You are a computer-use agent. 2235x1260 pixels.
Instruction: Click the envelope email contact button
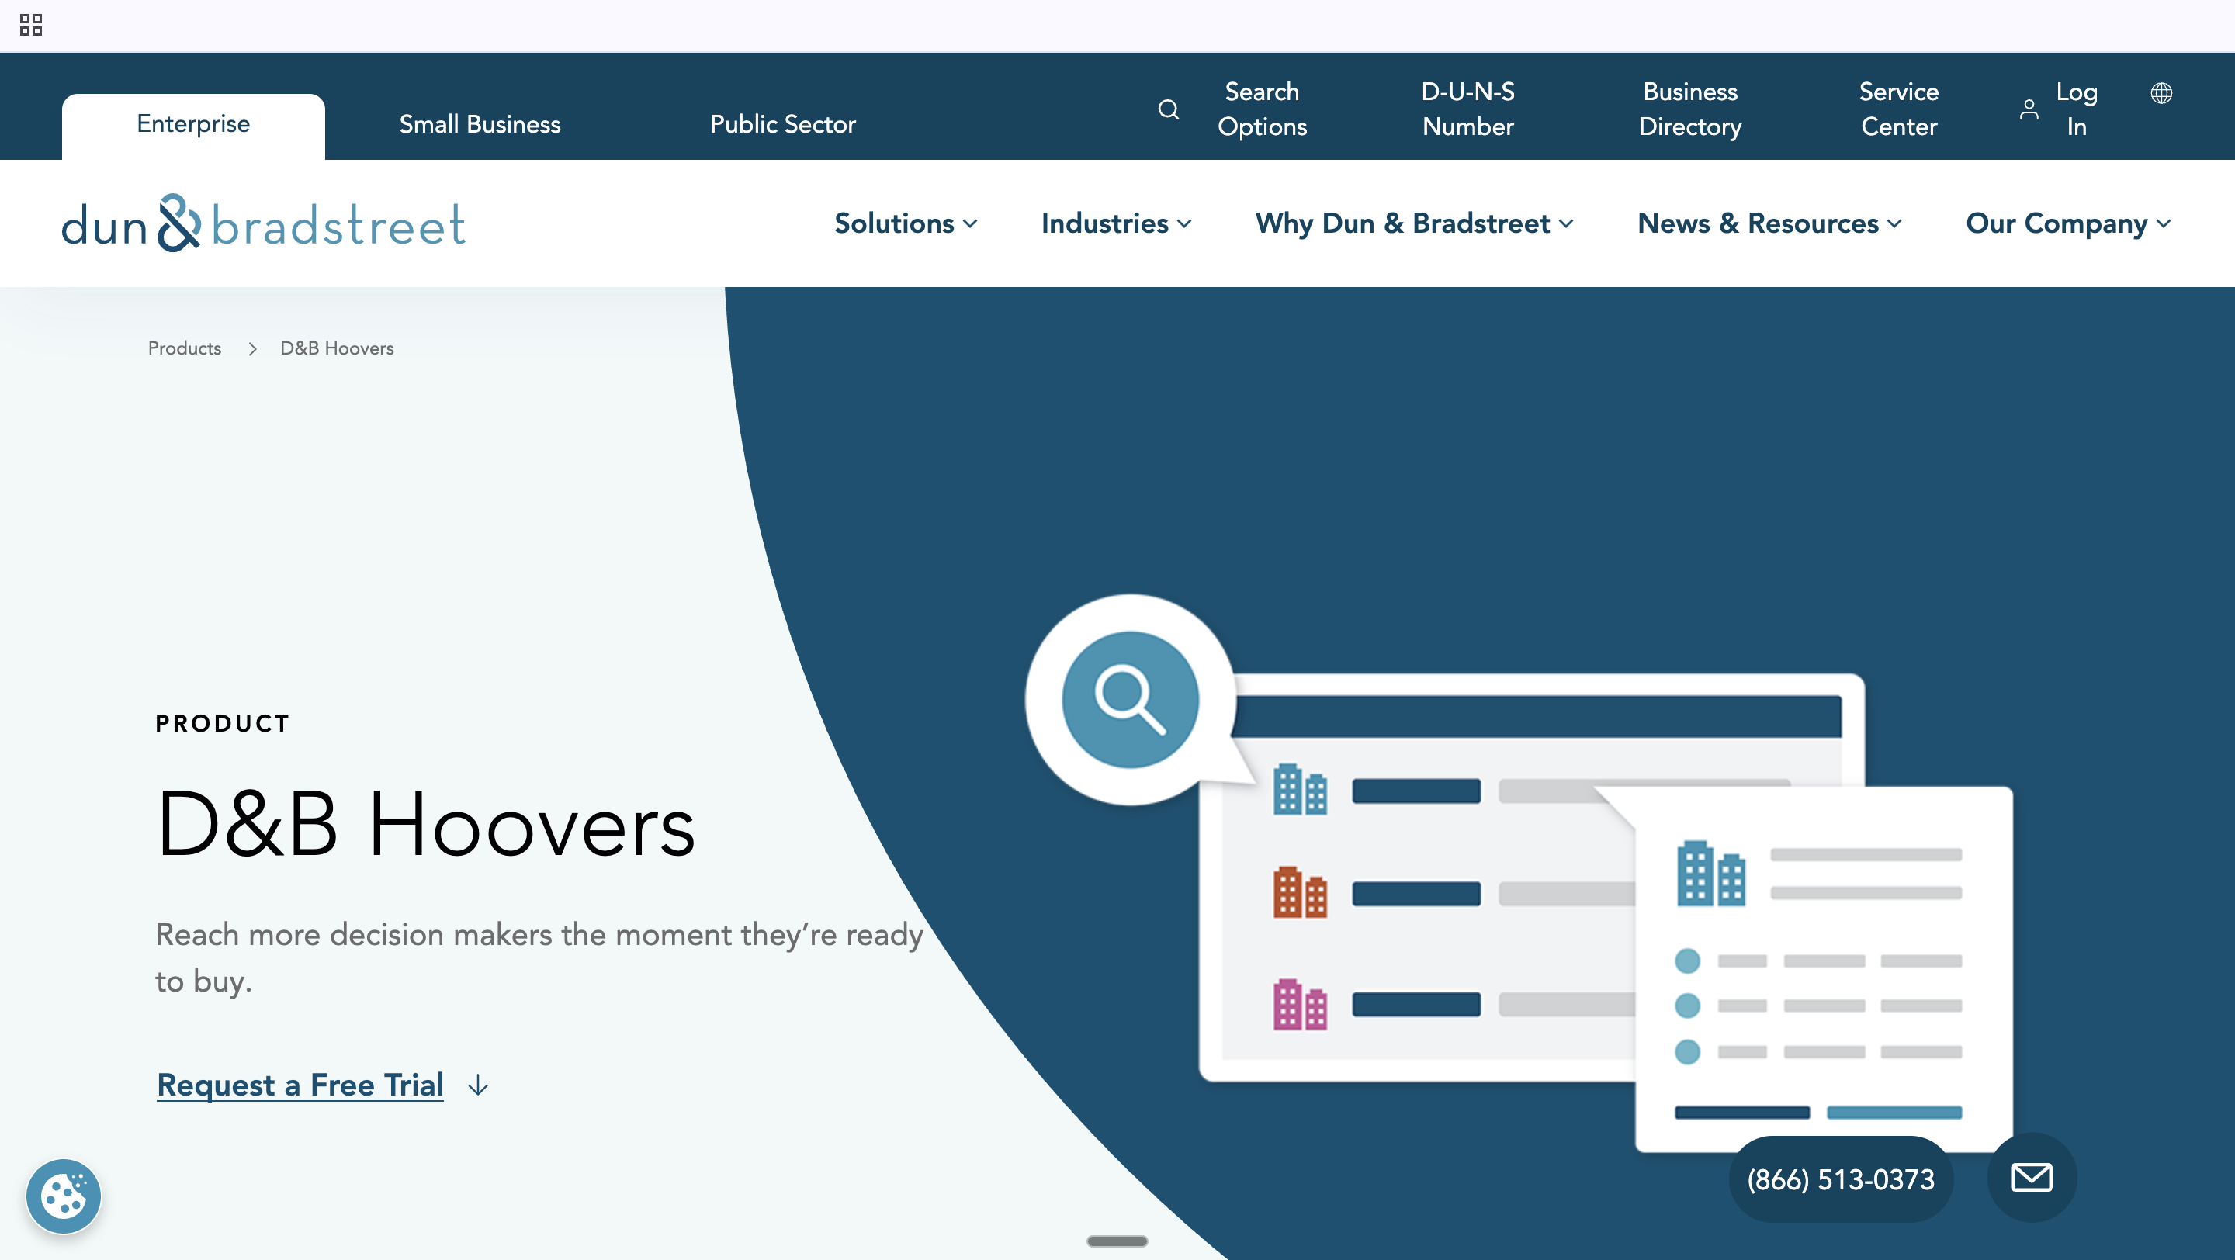(2031, 1178)
